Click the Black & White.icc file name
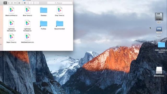Viewport: 167px width, 94px height. pos(11,15)
